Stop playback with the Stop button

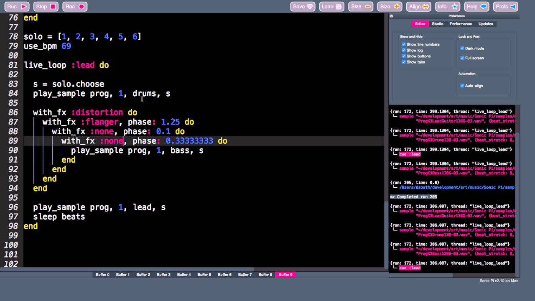(46, 6)
